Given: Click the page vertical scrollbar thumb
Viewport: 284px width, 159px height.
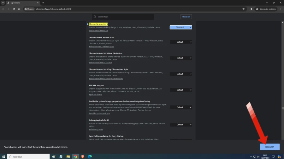Looking at the screenshot, I should 282,108.
